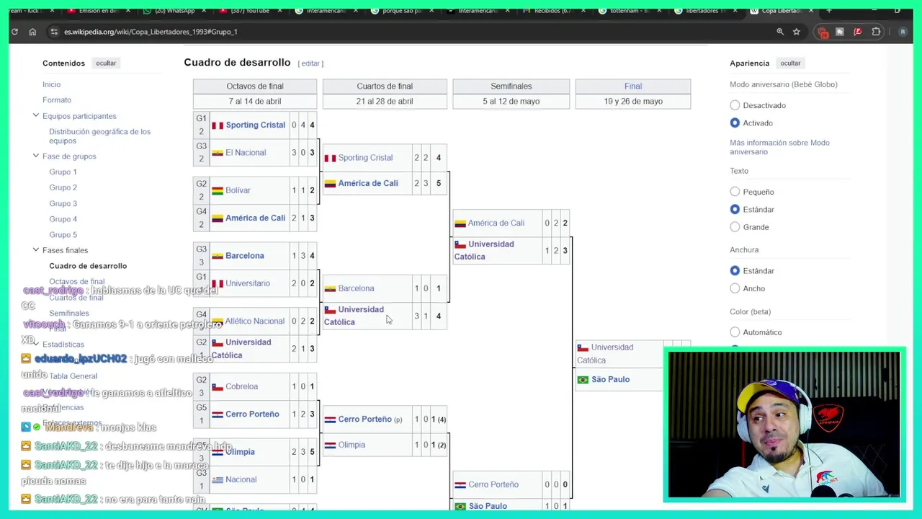
Task: Click Bolivia flag beside Bolívar
Action: [x=217, y=190]
